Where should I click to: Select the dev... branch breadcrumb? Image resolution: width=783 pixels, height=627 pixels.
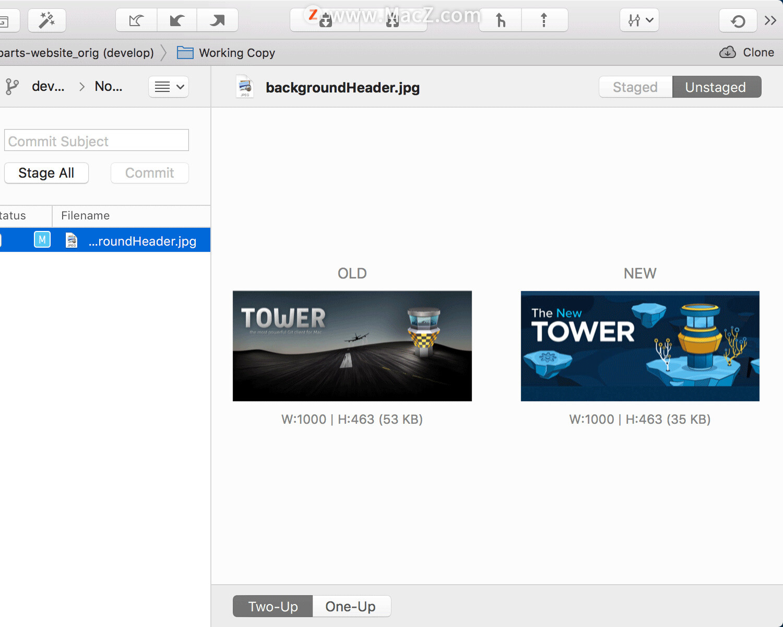(x=48, y=86)
